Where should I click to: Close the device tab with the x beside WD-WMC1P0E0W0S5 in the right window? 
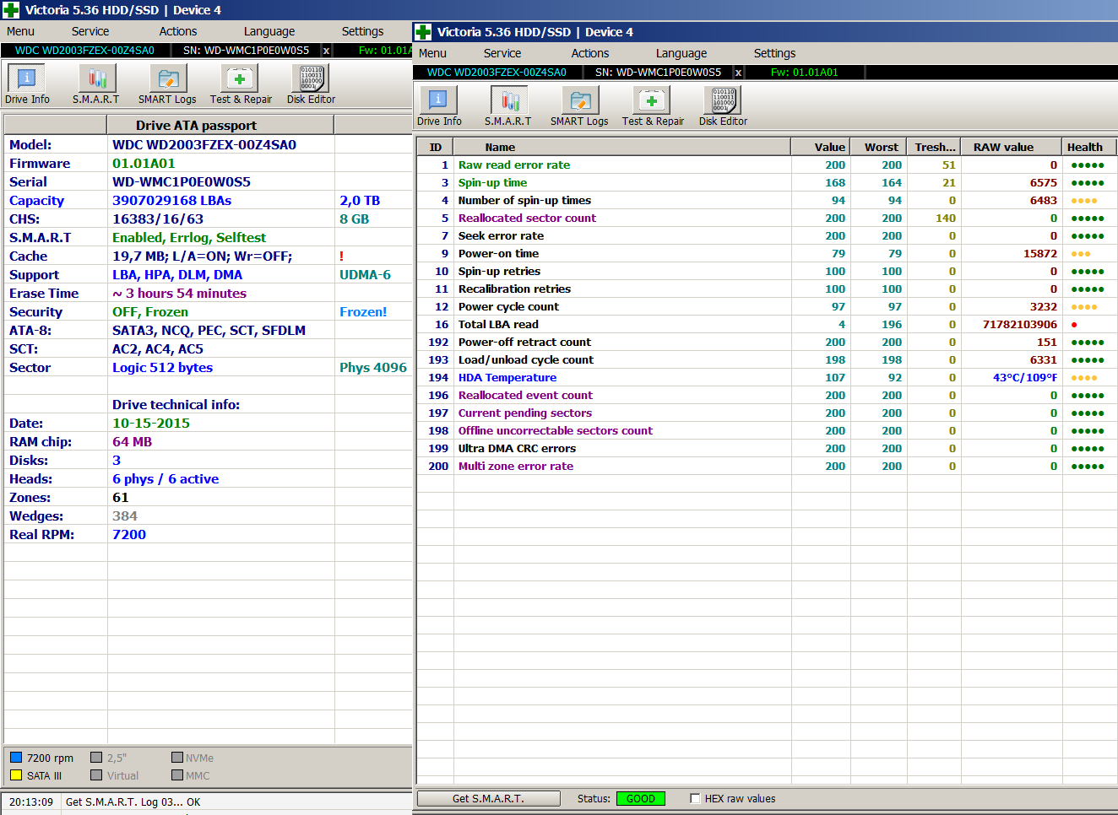click(738, 73)
